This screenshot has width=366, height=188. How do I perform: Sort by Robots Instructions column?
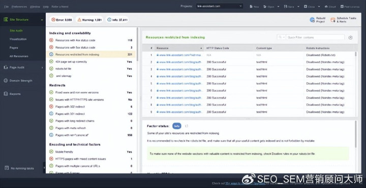(x=329, y=48)
